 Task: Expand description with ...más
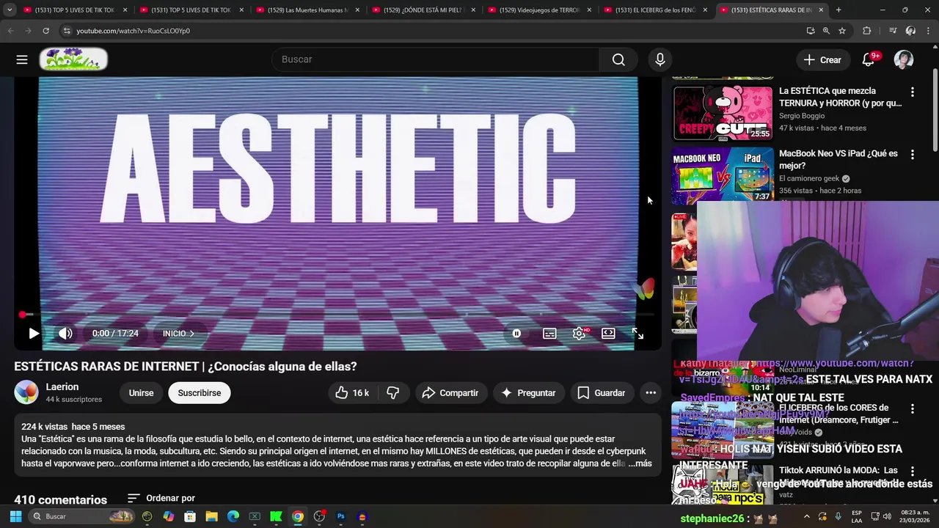click(x=640, y=463)
